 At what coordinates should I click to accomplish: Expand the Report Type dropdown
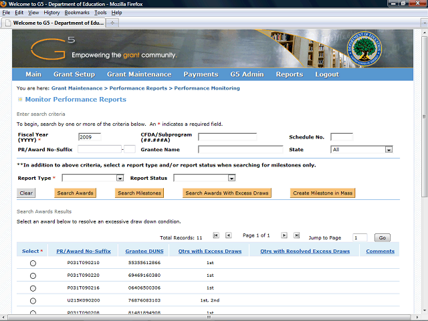point(120,179)
